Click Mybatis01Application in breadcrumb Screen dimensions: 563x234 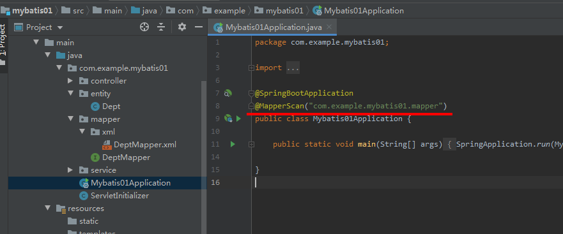(364, 11)
